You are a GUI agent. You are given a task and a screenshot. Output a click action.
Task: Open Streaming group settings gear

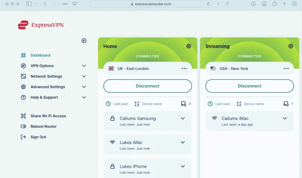(x=291, y=46)
